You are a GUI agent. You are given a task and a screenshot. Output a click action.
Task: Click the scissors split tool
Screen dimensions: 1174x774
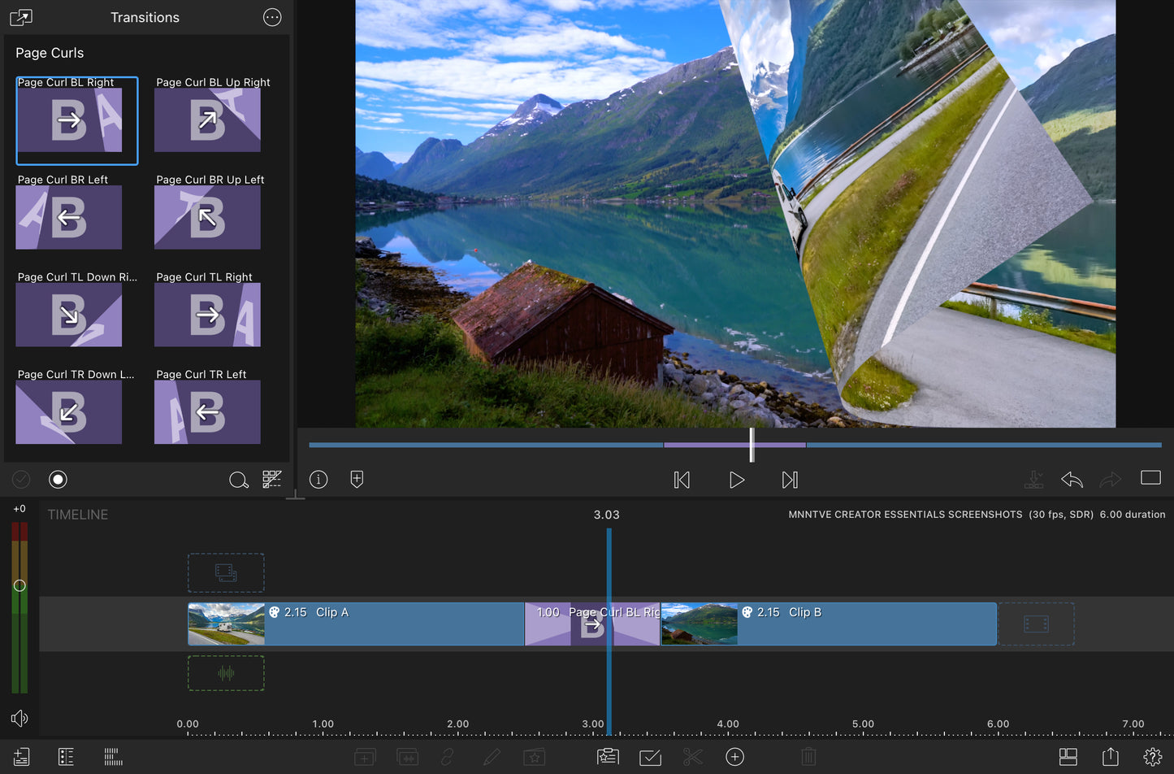(692, 757)
